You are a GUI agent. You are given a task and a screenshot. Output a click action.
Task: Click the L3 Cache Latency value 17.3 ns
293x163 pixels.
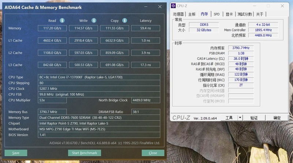[145, 65]
